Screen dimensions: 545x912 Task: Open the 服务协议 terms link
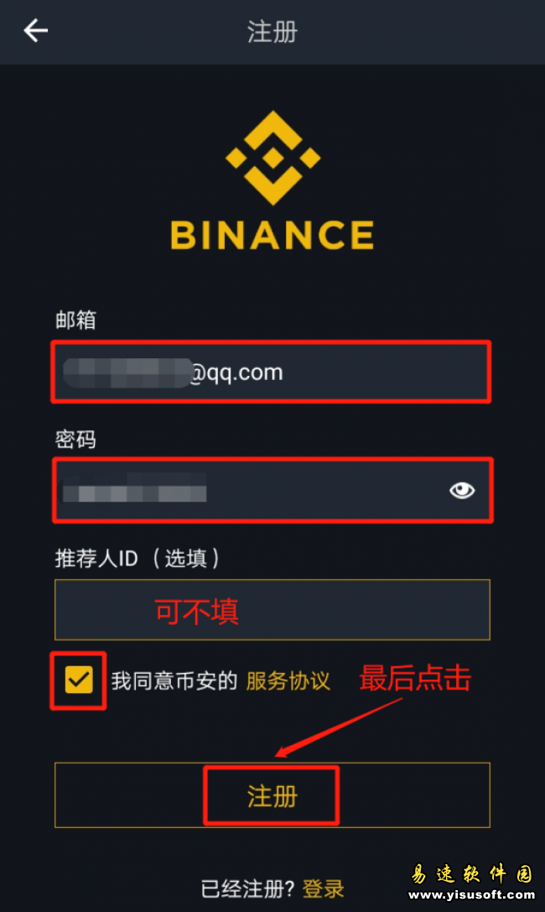pos(288,680)
